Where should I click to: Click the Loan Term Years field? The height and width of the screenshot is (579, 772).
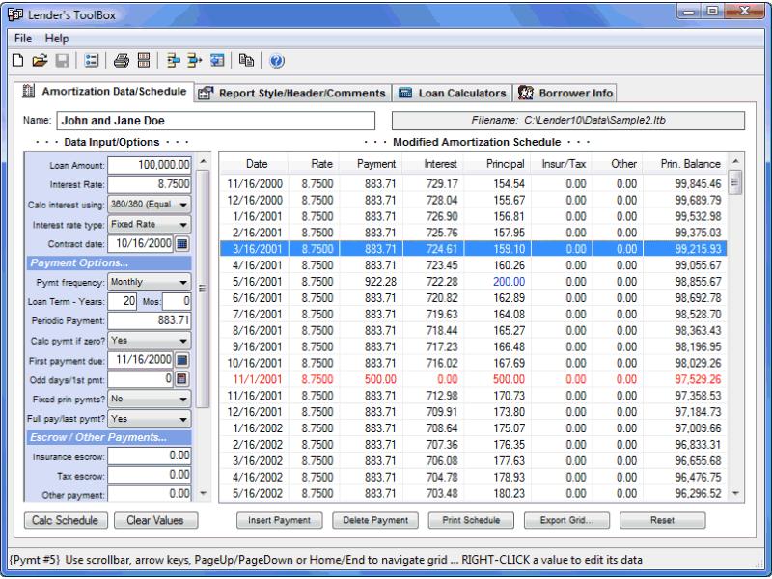(123, 301)
